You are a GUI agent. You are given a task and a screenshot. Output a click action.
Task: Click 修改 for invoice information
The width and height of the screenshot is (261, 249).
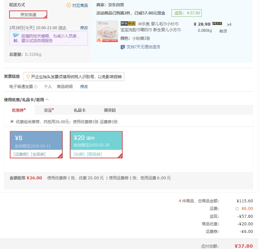pos(84,86)
